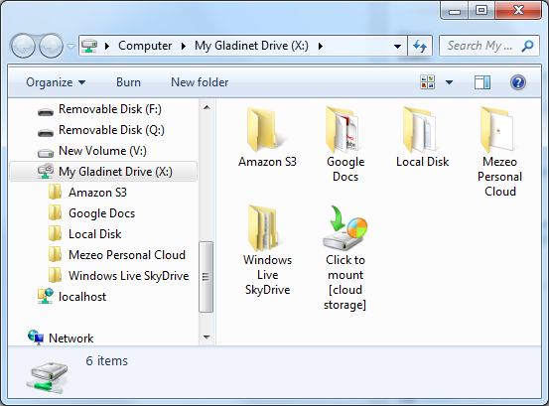Select Windows Live SkyDrive text in navigation tree

[128, 276]
